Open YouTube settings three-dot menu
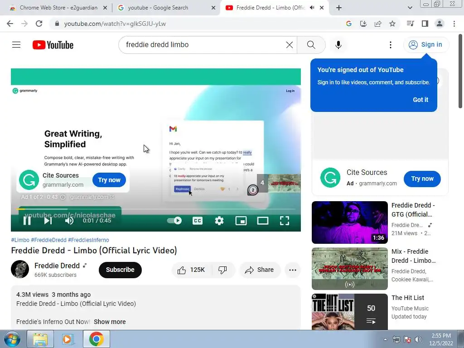 point(390,45)
